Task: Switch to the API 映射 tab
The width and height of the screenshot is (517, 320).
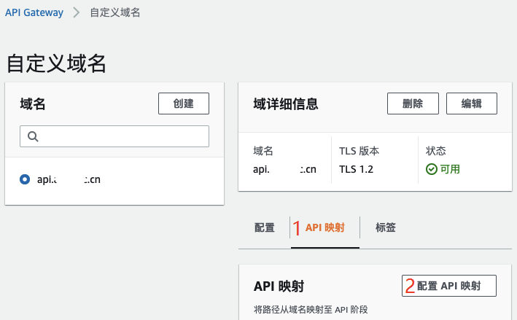Action: [x=324, y=227]
